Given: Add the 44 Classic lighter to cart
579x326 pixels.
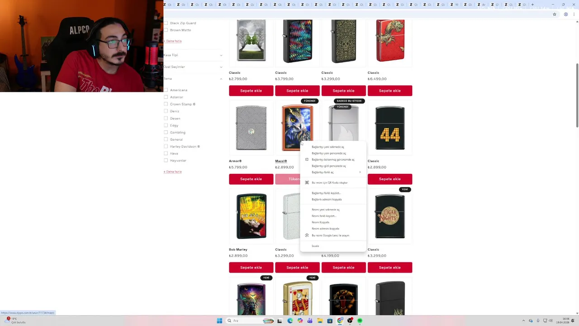Looking at the screenshot, I should point(390,179).
